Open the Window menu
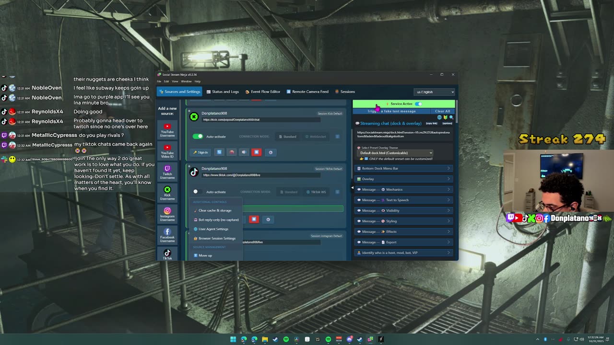 coord(186,81)
